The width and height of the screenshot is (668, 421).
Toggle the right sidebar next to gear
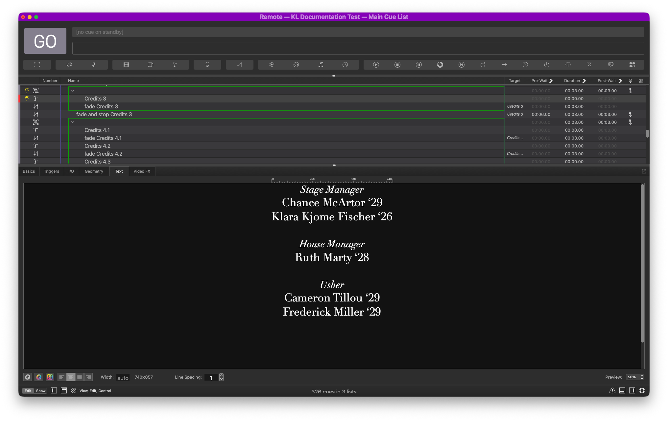coord(632,390)
